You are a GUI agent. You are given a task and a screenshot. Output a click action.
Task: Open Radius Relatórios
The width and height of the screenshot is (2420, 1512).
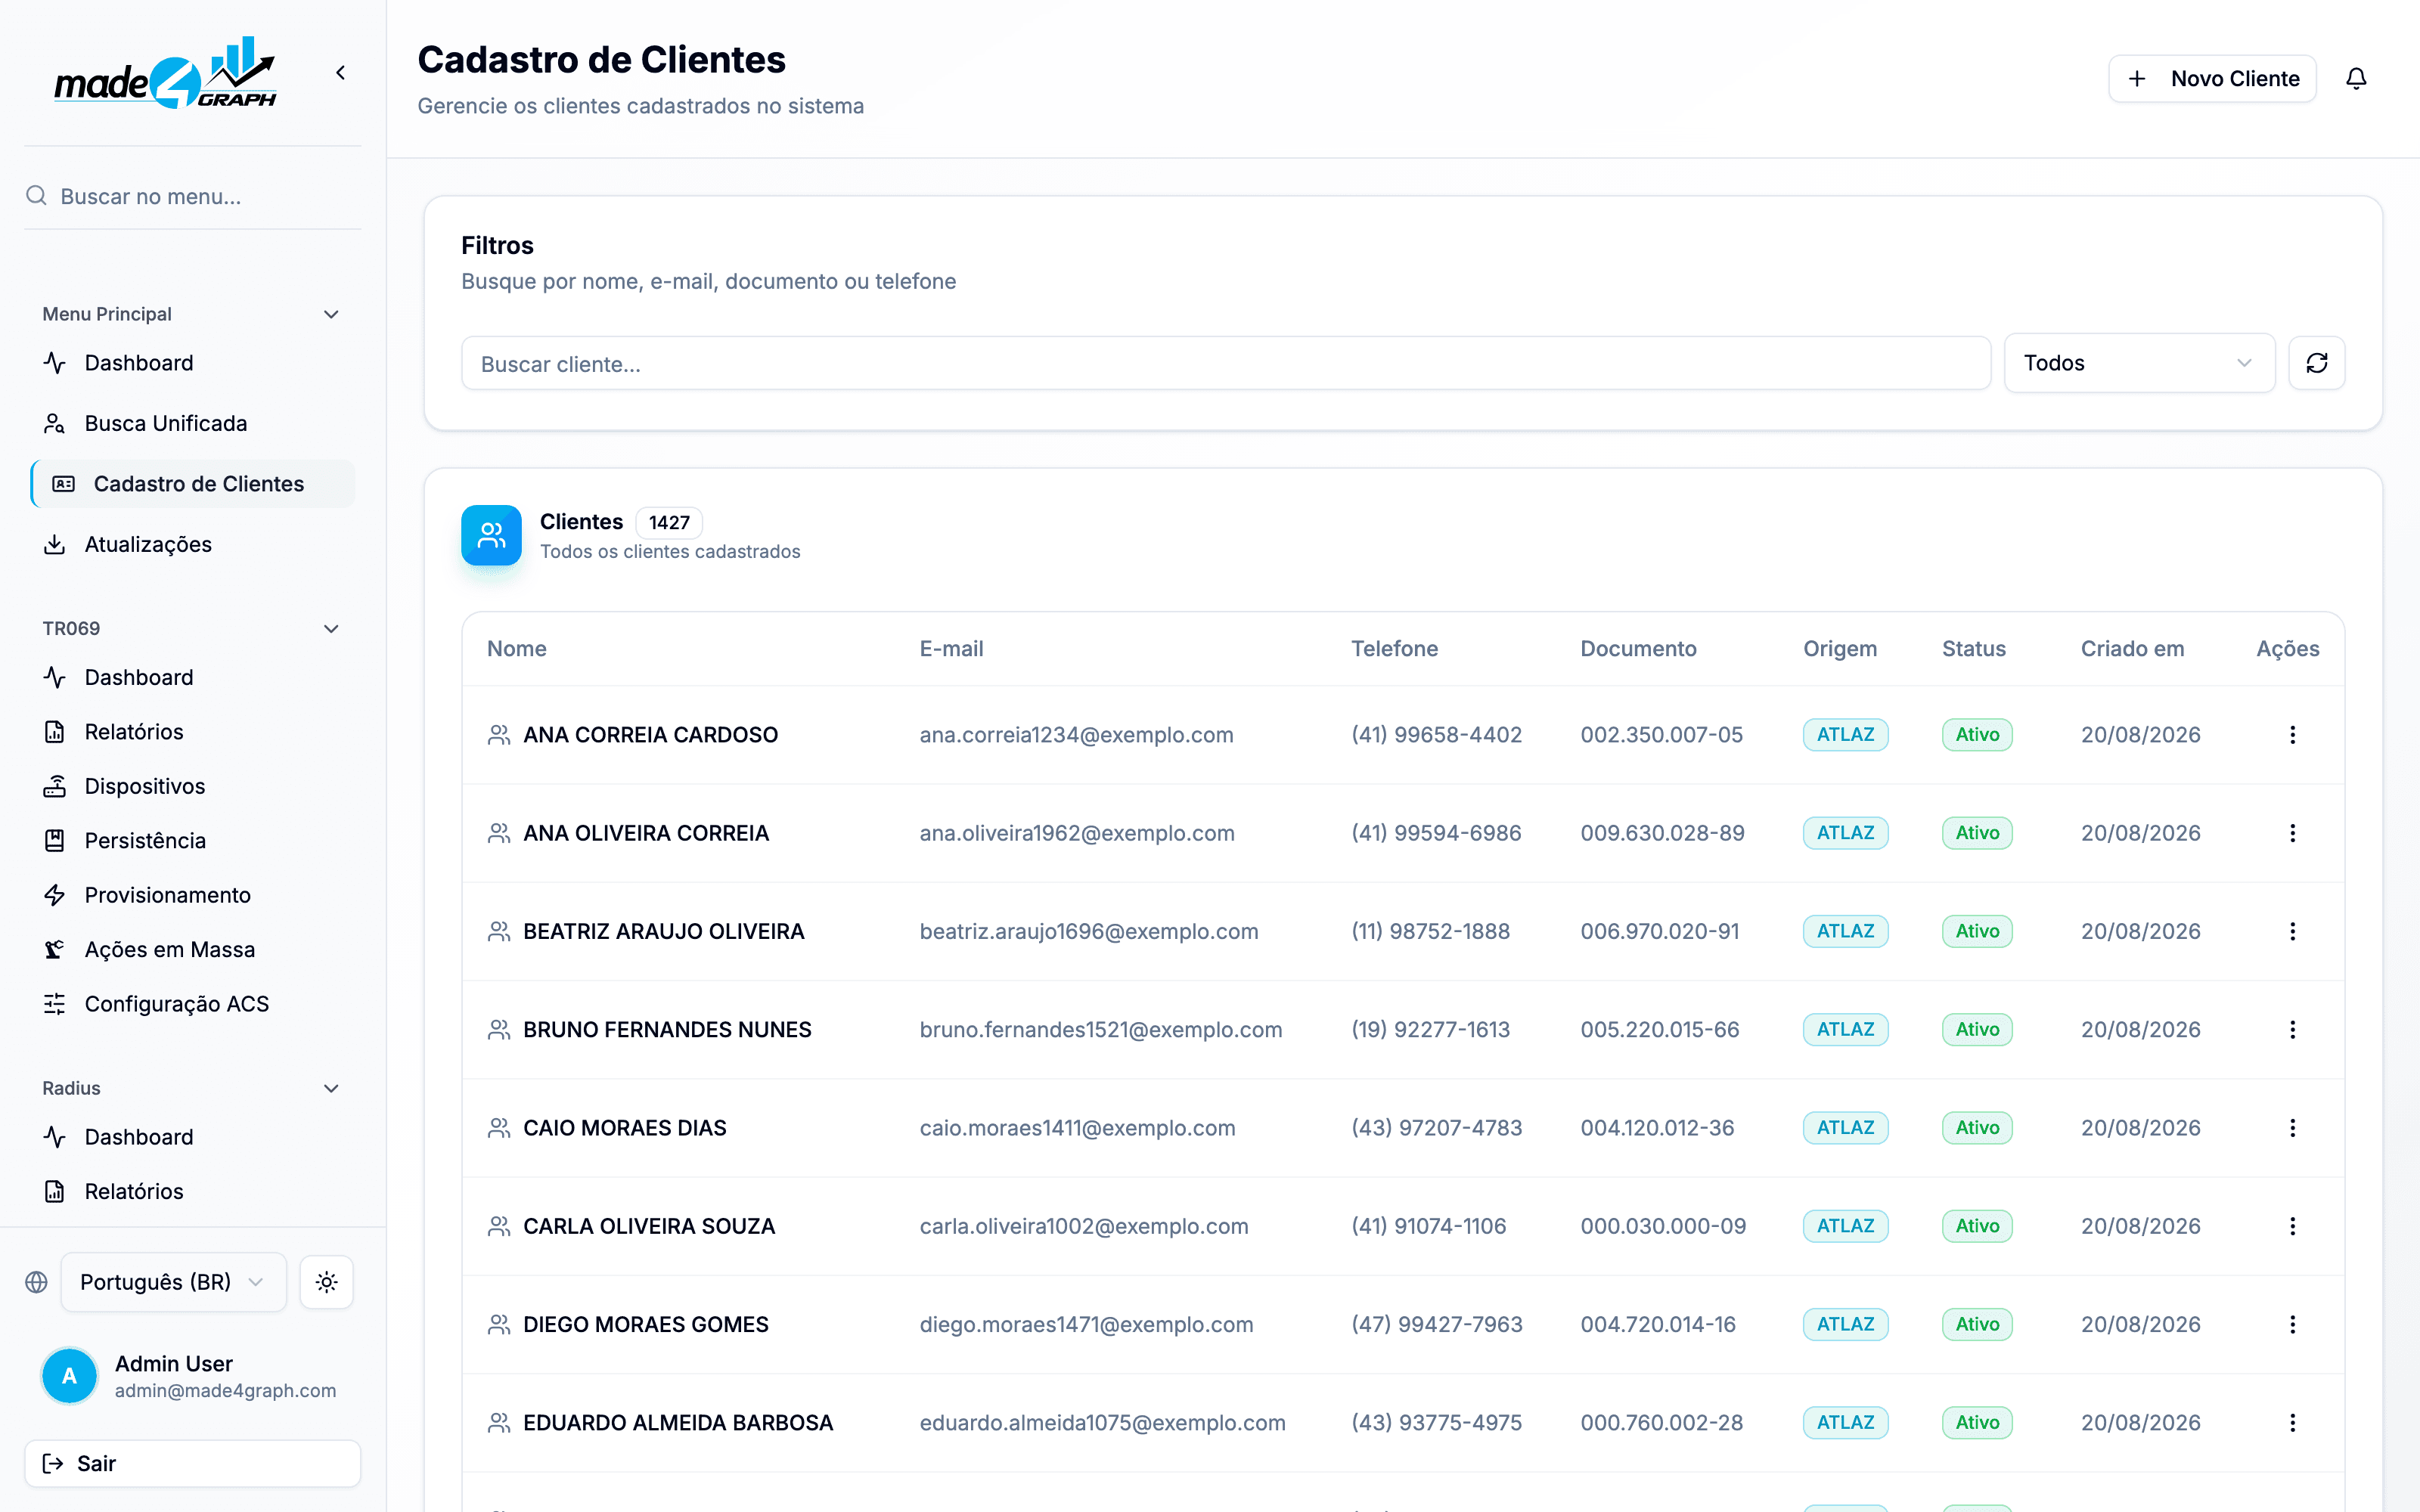tap(193, 1191)
